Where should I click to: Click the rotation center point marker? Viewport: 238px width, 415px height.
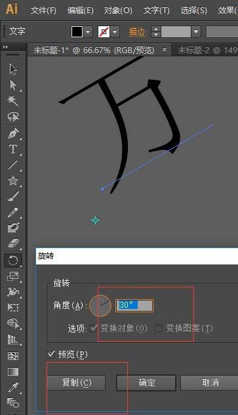(x=96, y=220)
